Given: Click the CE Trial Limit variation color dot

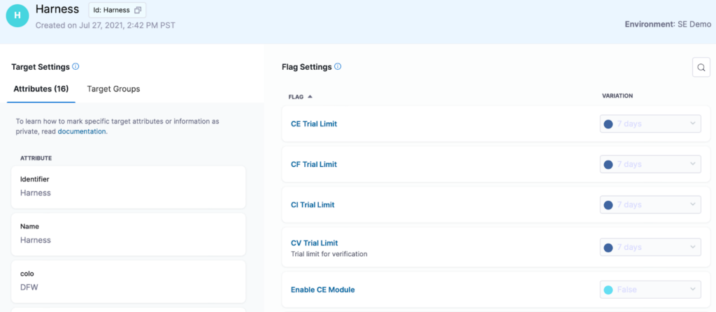Looking at the screenshot, I should click(608, 124).
